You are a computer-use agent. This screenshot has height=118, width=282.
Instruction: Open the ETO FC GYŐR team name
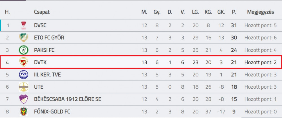[49, 38]
